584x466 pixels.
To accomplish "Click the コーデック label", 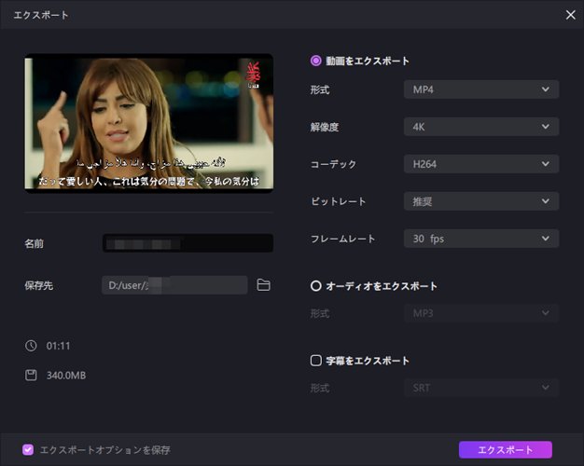I will pyautogui.click(x=333, y=164).
